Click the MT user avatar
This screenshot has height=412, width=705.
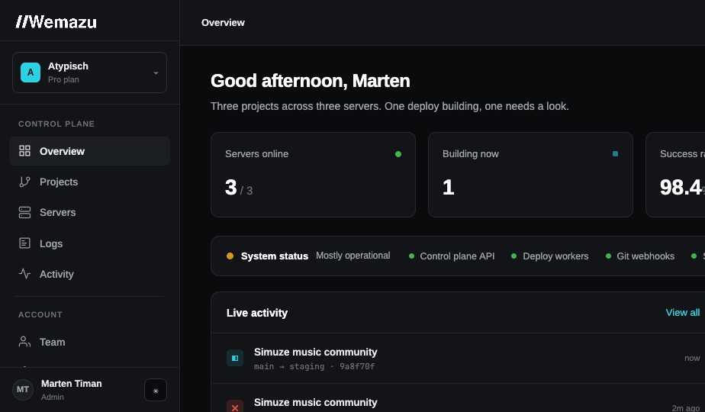coord(23,390)
